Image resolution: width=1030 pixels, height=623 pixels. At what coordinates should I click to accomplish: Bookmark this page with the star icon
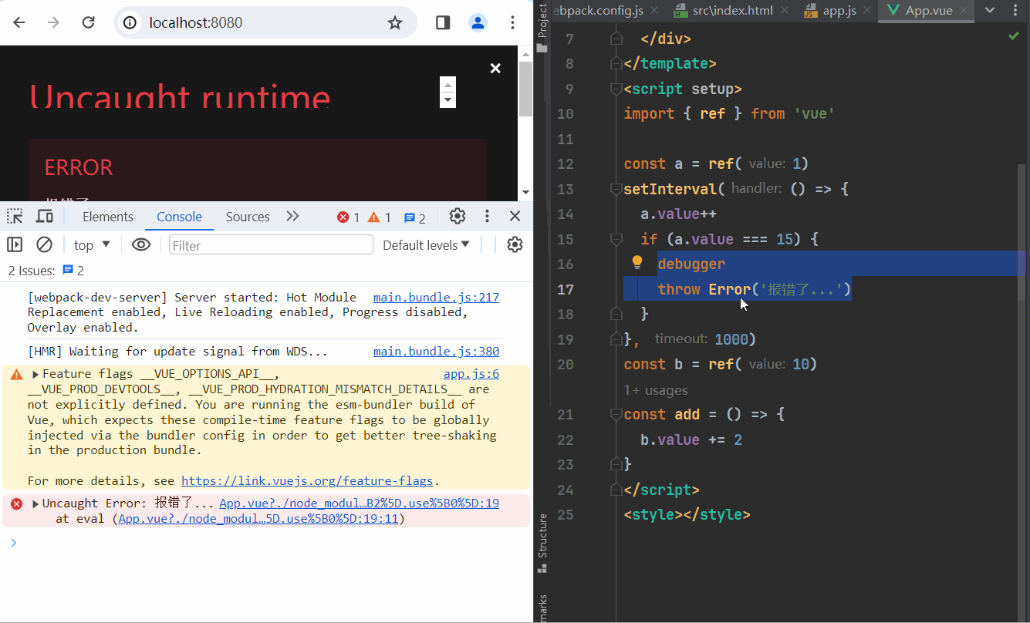(x=395, y=22)
